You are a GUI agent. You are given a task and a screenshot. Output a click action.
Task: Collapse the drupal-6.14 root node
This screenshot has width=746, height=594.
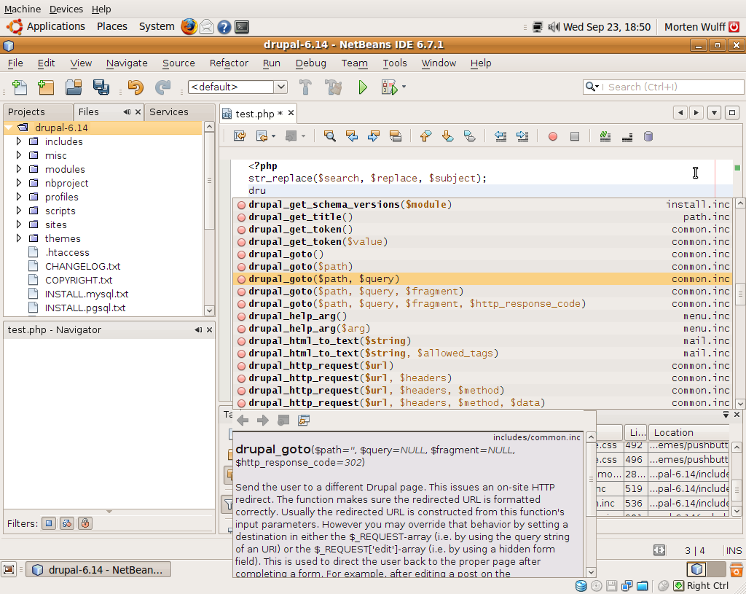coord(9,128)
